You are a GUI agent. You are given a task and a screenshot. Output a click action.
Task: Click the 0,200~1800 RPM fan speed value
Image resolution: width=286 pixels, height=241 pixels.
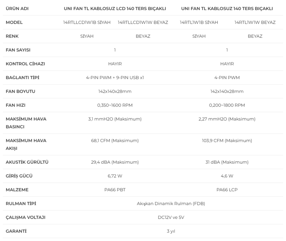coord(227,105)
